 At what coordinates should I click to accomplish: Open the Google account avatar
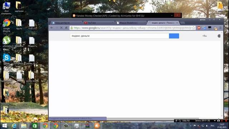(x=219, y=36)
